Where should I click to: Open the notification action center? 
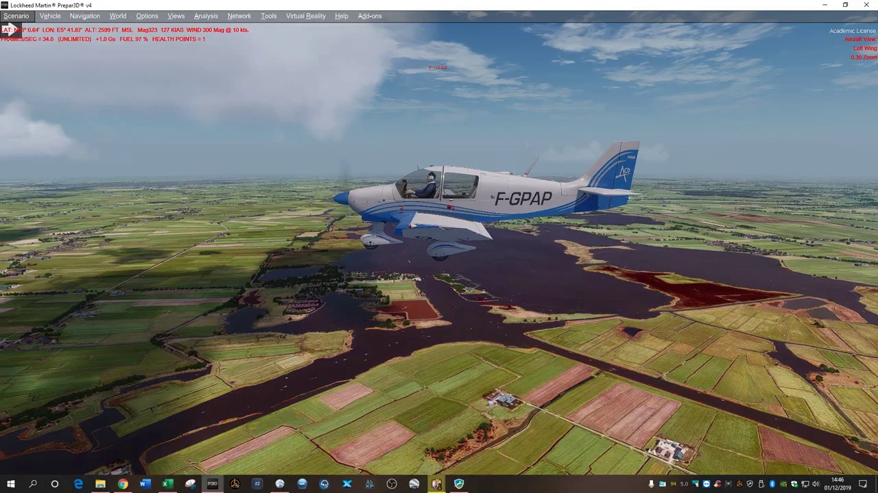tap(863, 484)
